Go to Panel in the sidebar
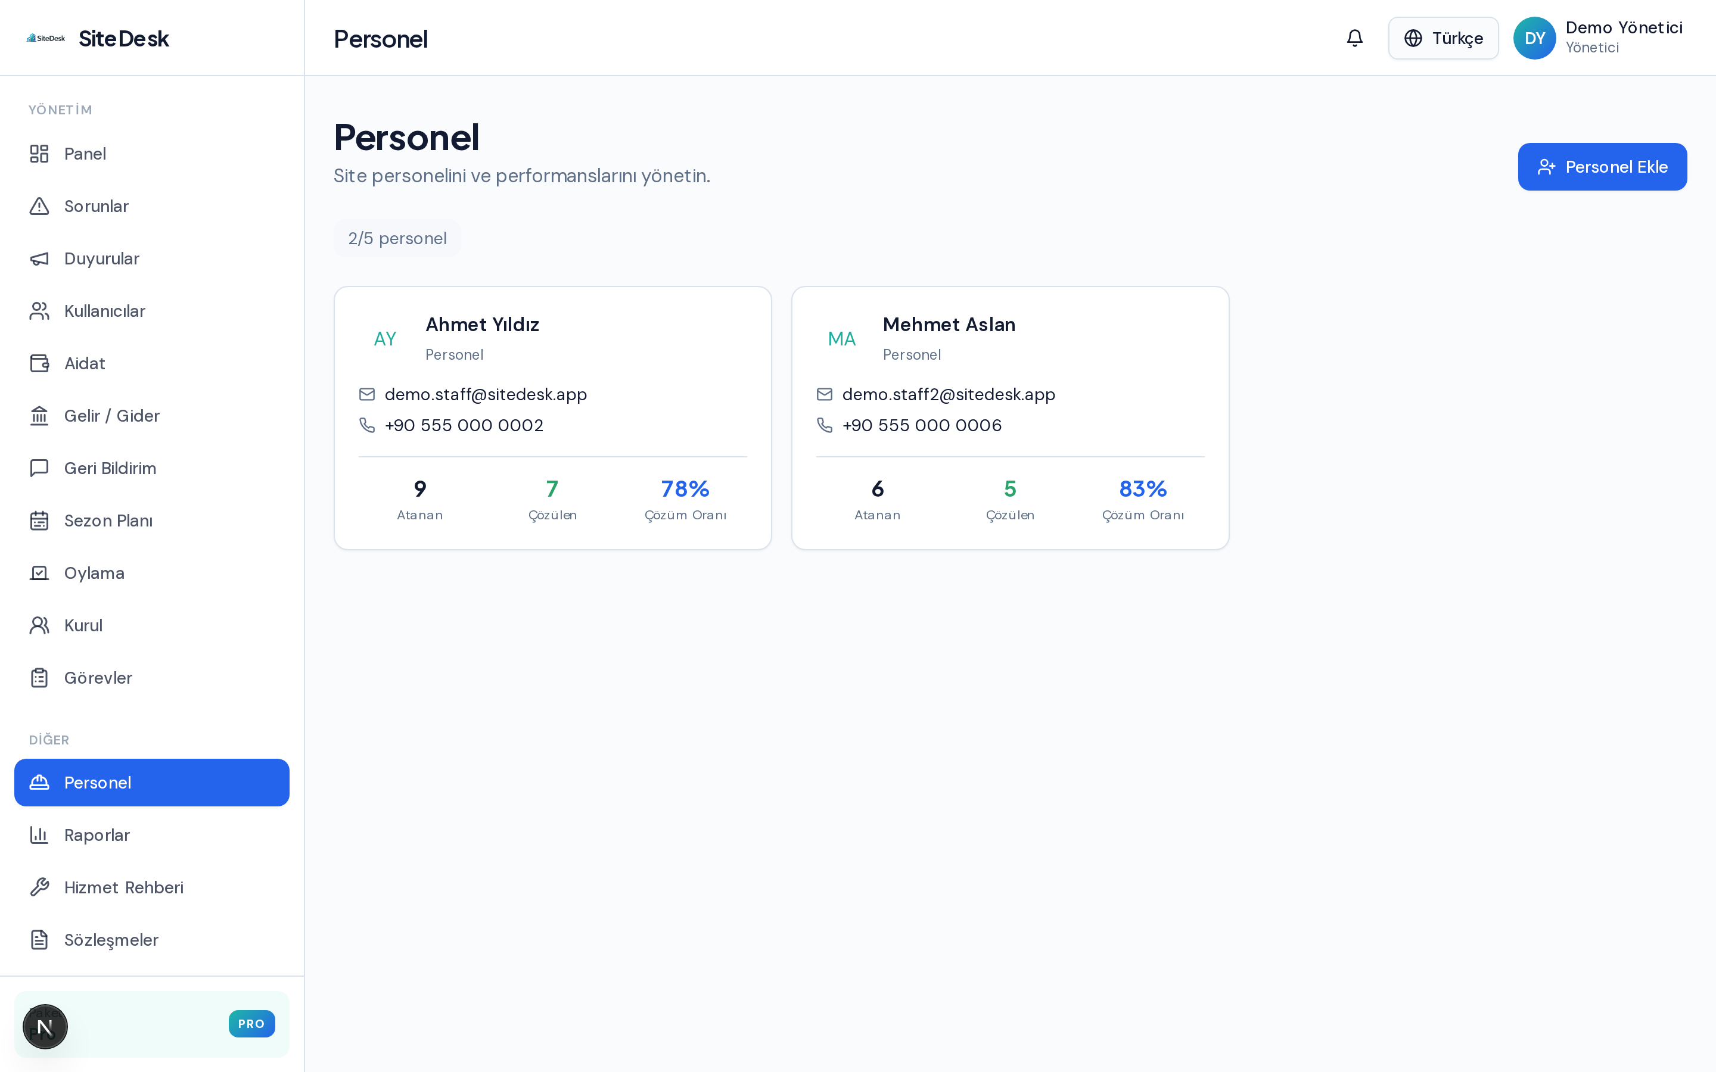Screen dimensions: 1716x1072 pyautogui.click(x=152, y=154)
